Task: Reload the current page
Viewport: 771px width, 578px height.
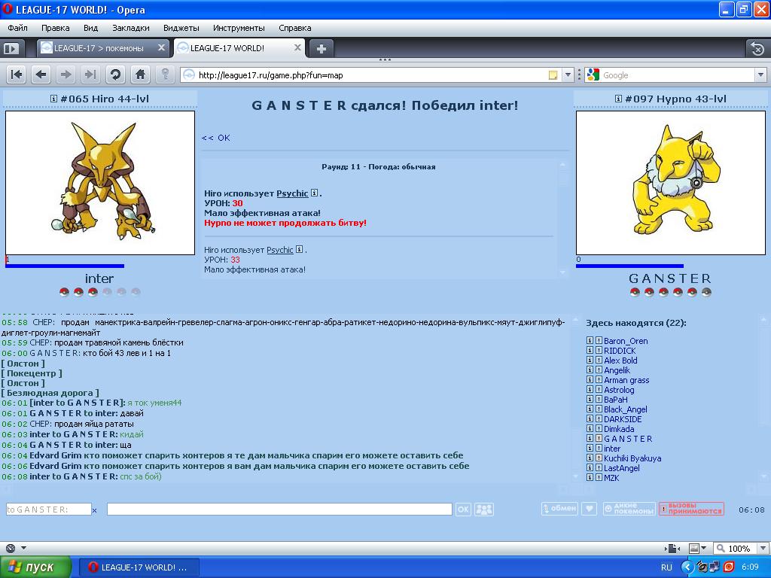Action: coord(115,75)
